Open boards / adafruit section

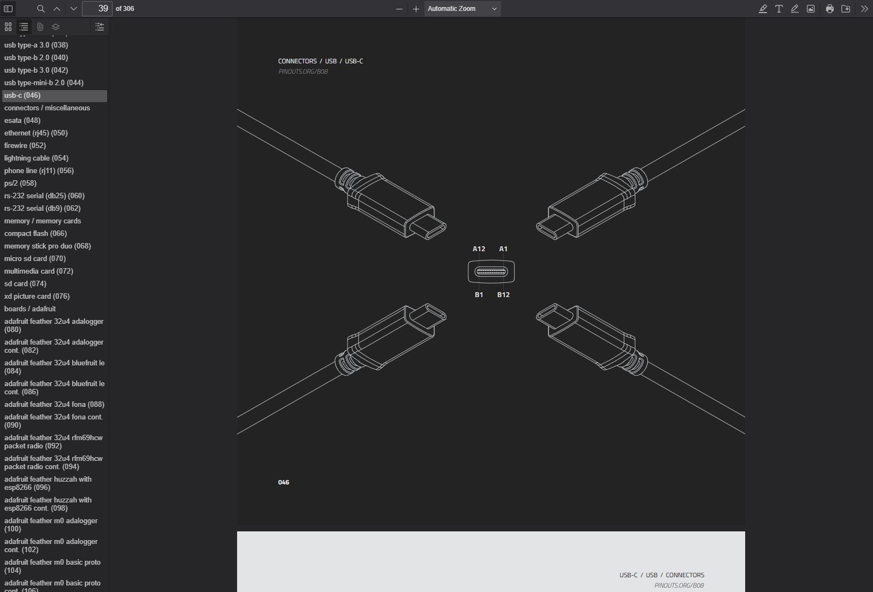30,309
